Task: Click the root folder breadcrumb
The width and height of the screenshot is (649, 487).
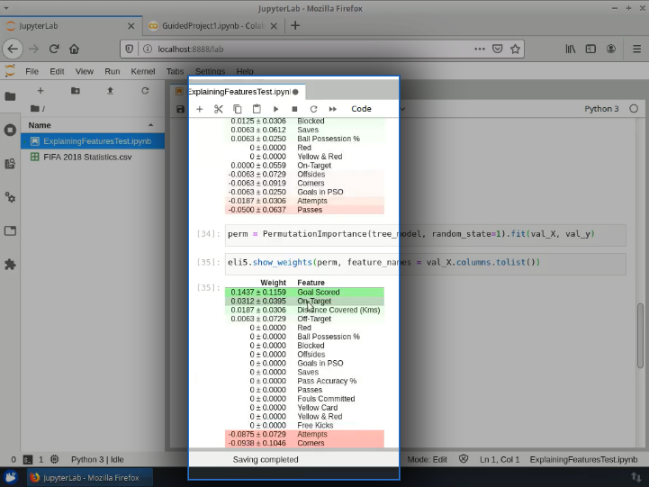Action: pyautogui.click(x=37, y=108)
